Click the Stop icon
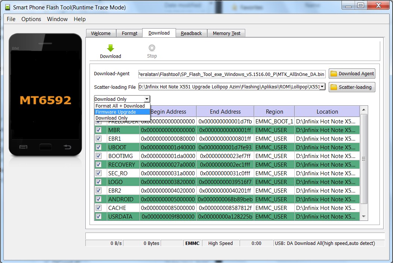The width and height of the screenshot is (393, 263). pos(152,48)
